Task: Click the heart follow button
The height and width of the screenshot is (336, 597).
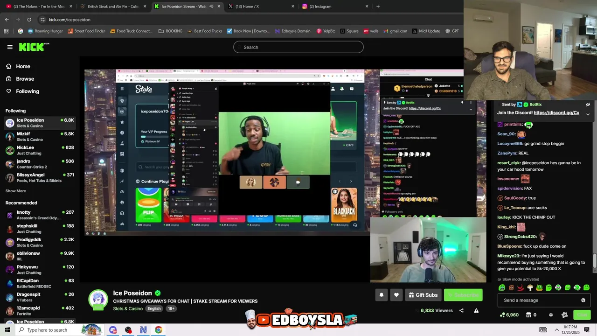Action: 396,295
